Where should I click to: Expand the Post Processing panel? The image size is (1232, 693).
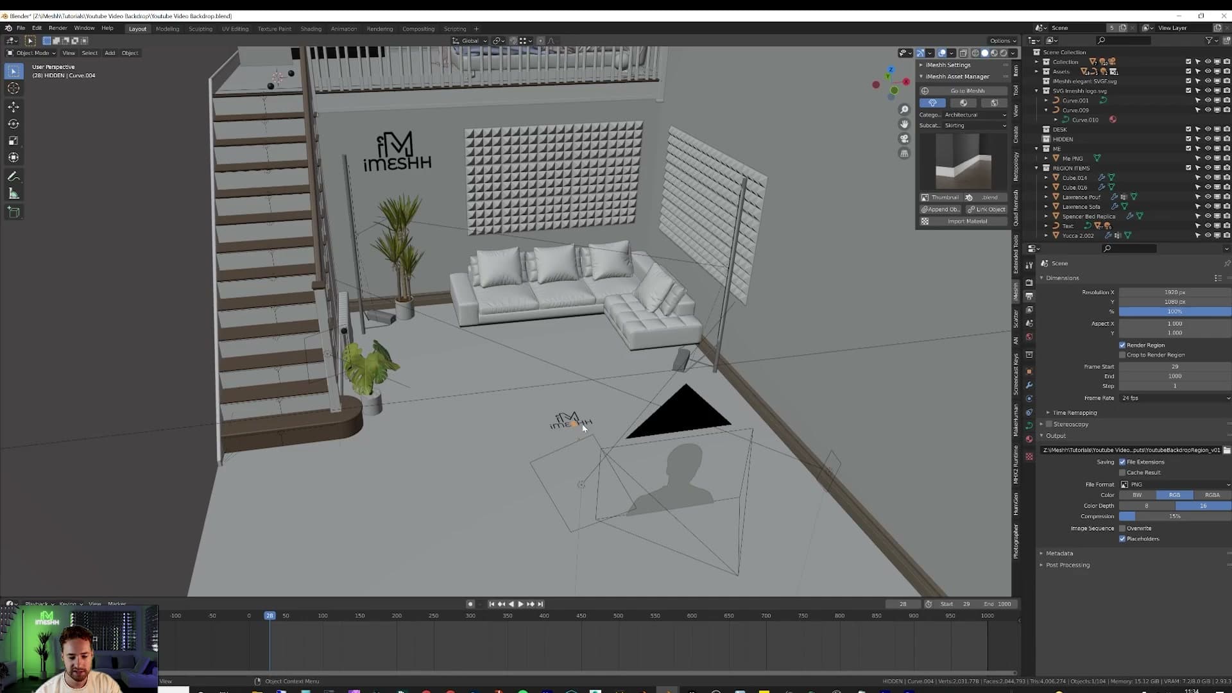coord(1067,565)
